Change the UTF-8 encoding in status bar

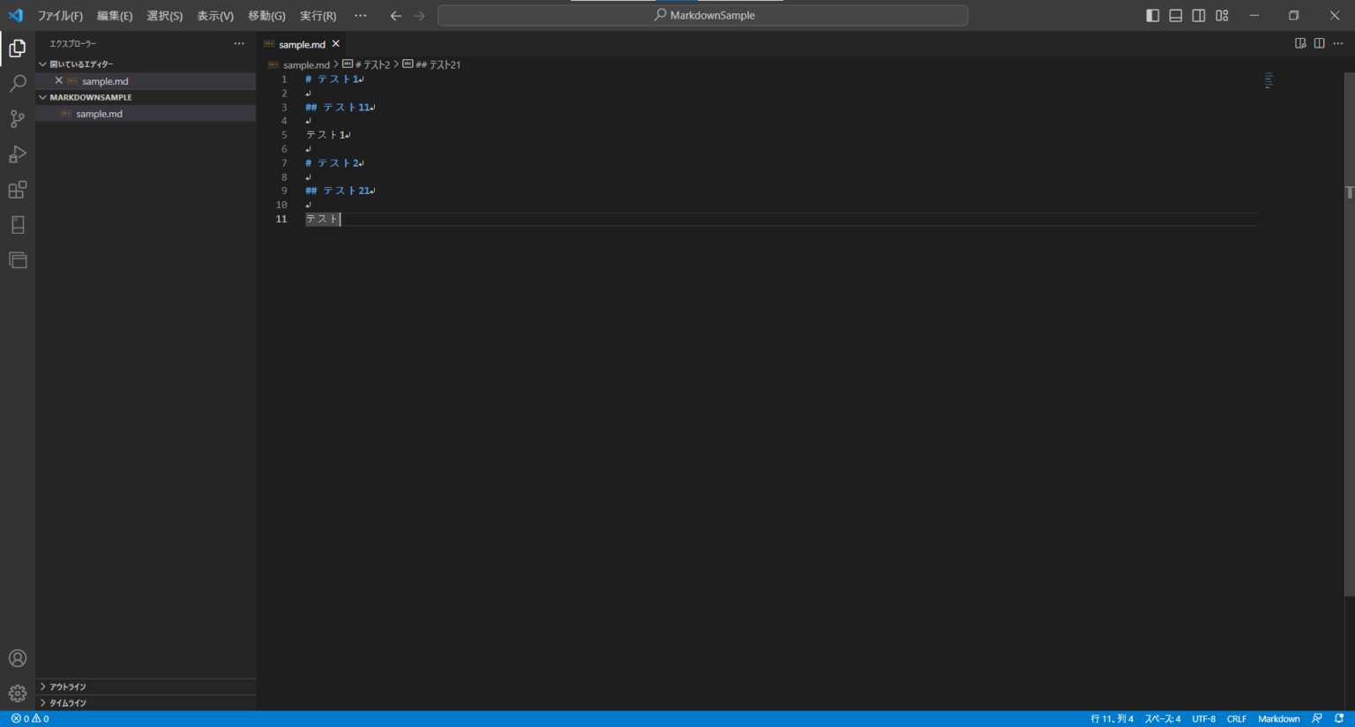[1204, 719]
